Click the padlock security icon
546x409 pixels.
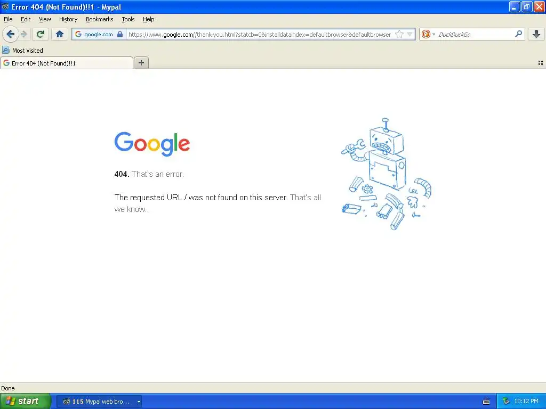[x=120, y=34]
